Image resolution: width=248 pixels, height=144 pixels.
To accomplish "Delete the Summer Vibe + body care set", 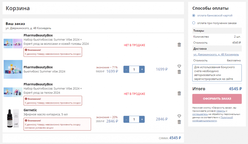I will click(x=179, y=93).
